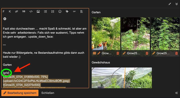Click the Grow25_0704_02|375x500 markdown line
This screenshot has height=98, width=180.
coord(22,85)
